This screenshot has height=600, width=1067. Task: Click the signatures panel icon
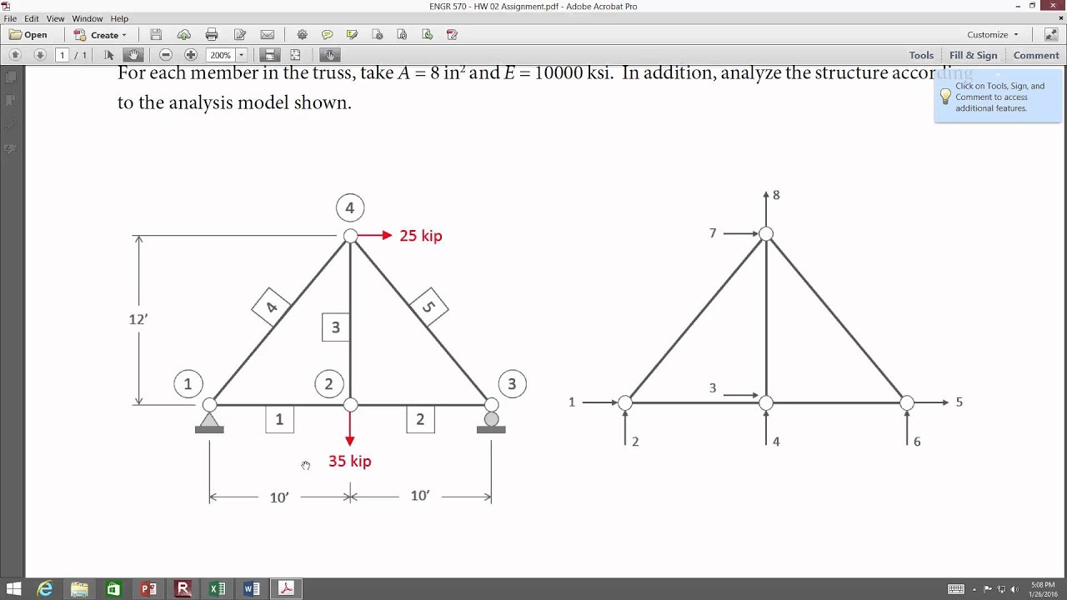point(11,150)
